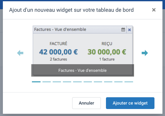
Task: Click Ajouter ce widget button
Action: (x=130, y=103)
